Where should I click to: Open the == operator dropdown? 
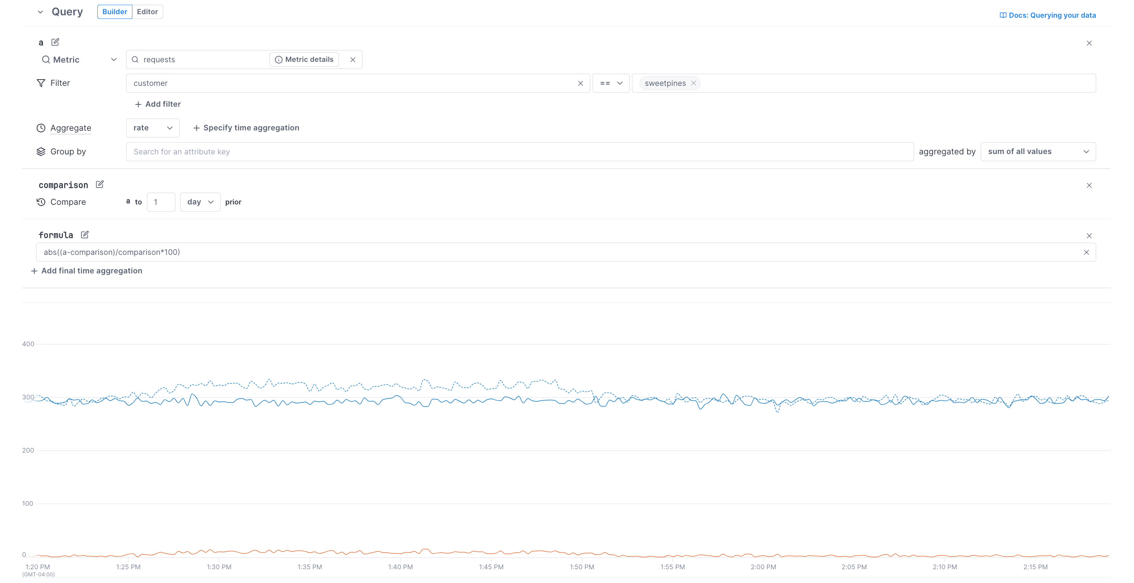point(611,83)
